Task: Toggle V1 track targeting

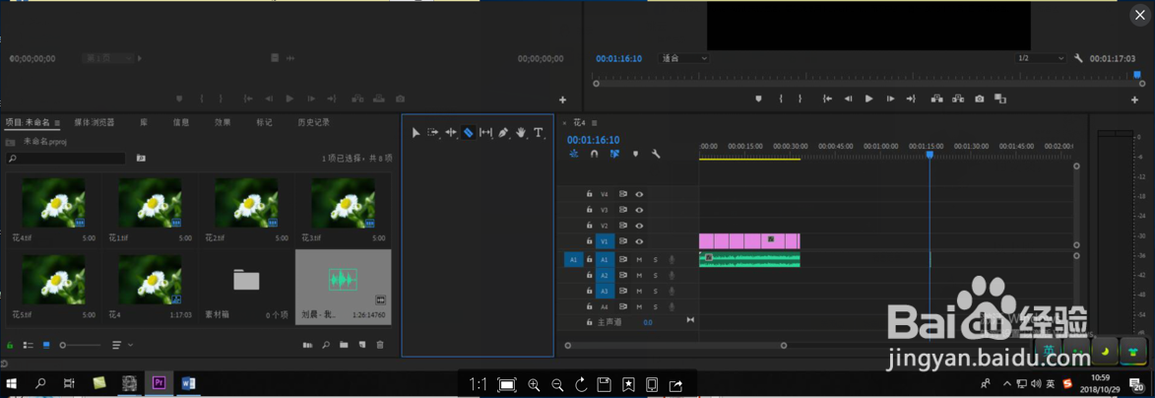Action: [x=605, y=241]
